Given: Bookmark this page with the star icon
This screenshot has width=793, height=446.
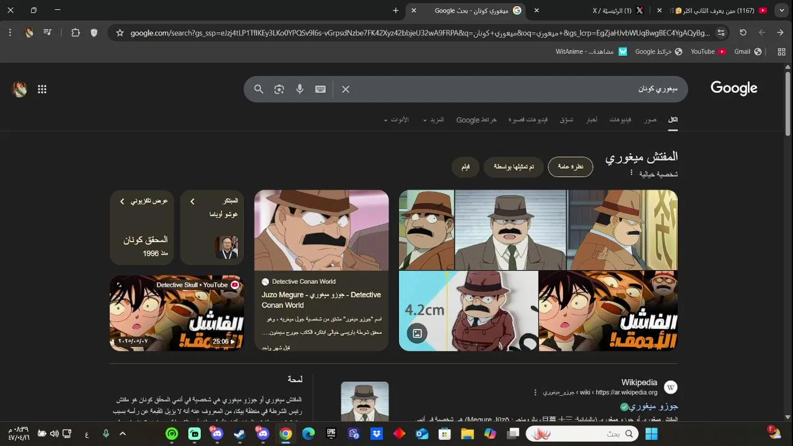Looking at the screenshot, I should 120,33.
